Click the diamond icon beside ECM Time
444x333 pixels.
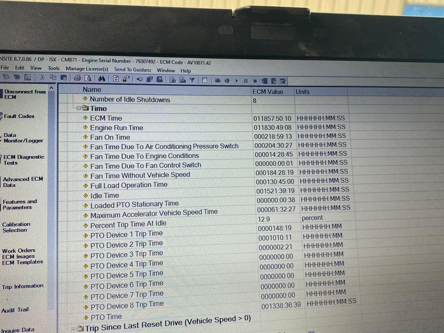tap(85, 118)
